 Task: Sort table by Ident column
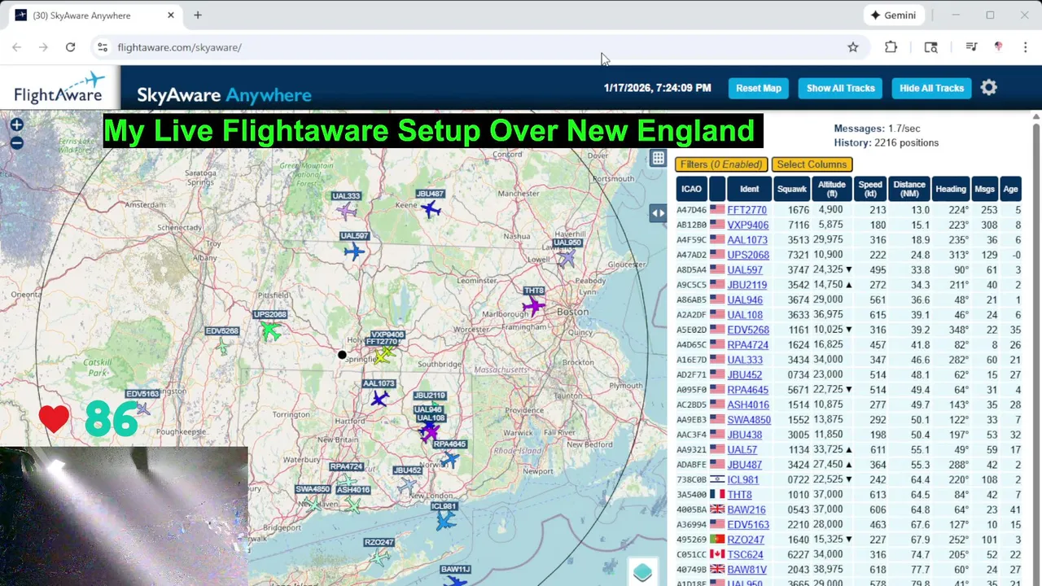[x=749, y=189]
